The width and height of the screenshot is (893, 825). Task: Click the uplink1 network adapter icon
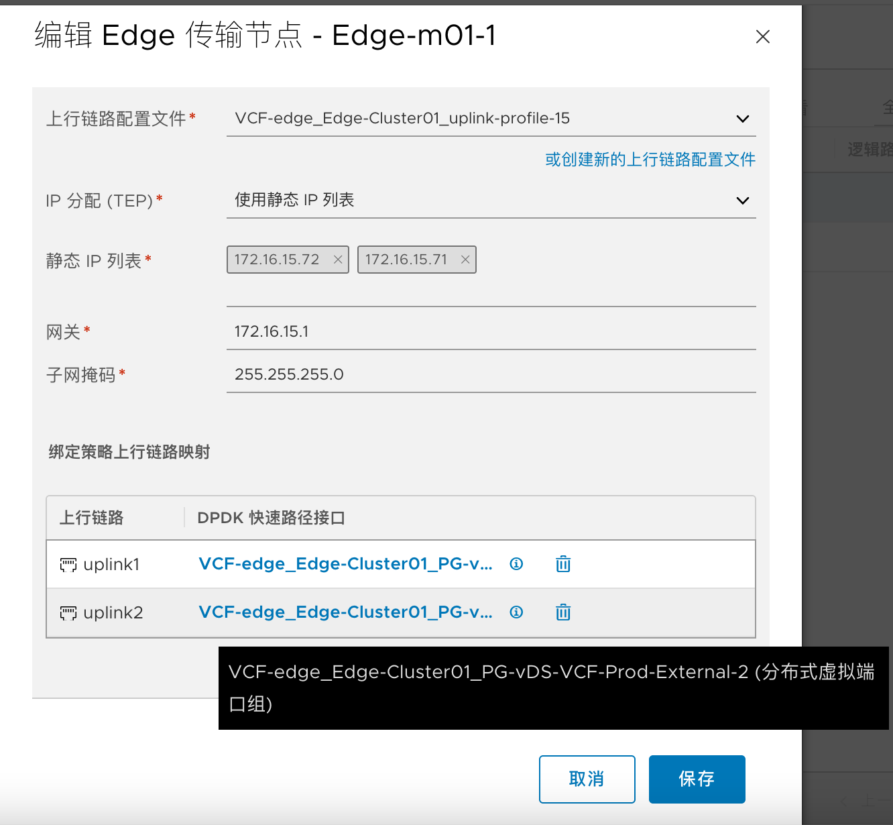point(68,565)
